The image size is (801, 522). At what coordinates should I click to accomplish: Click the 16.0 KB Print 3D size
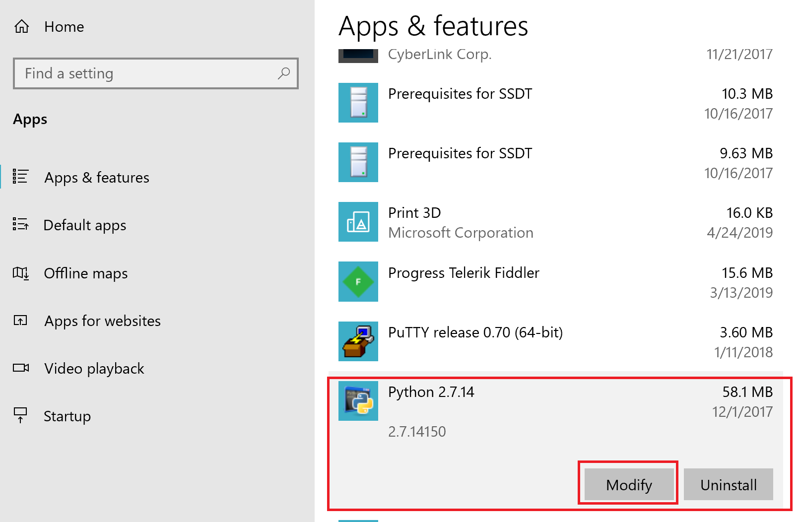point(749,213)
